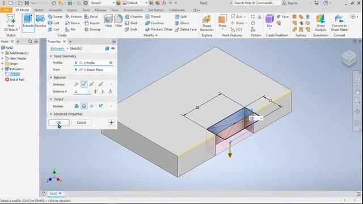Viewport: 363px width, 204px height.
Task: Select New Solid boolean option
Action: tap(101, 106)
